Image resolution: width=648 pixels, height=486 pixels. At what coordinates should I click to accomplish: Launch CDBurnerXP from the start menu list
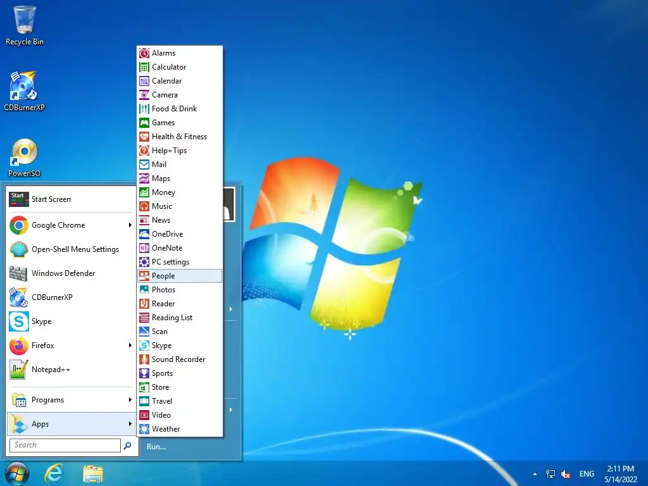pos(71,297)
